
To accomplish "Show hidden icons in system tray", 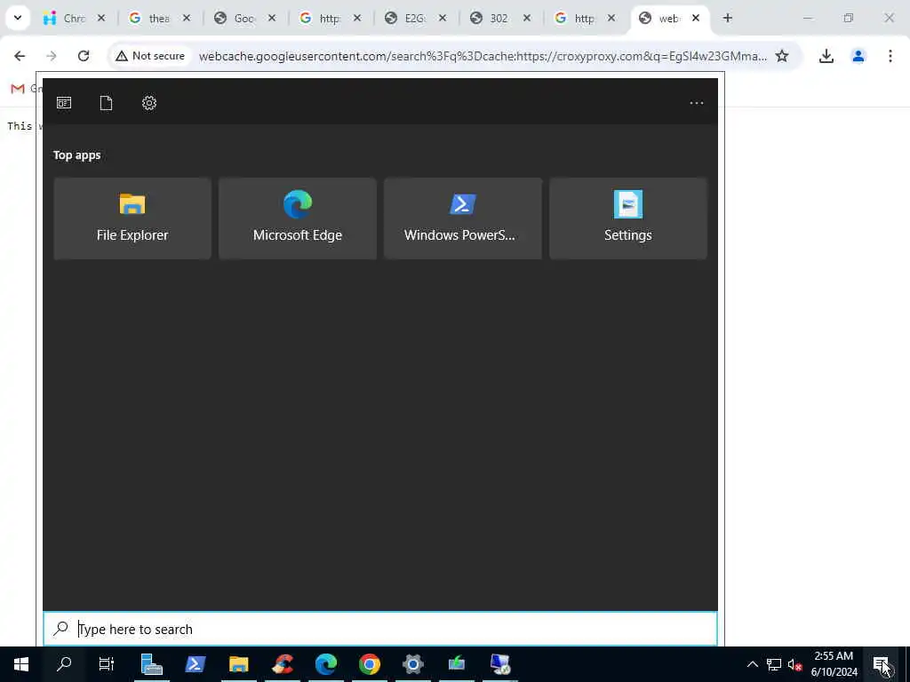I will tap(752, 664).
